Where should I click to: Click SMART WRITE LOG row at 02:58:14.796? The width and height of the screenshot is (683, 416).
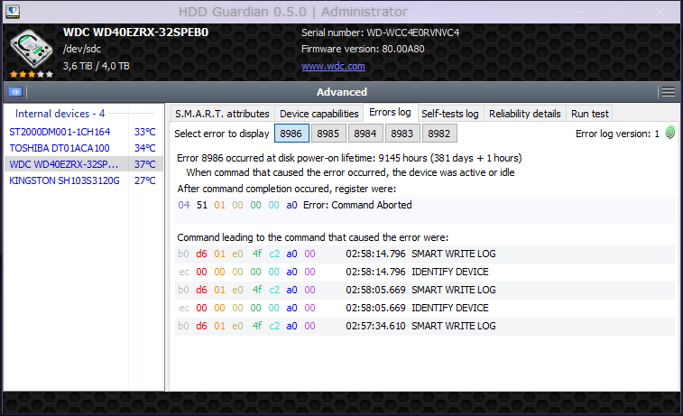pos(425,254)
